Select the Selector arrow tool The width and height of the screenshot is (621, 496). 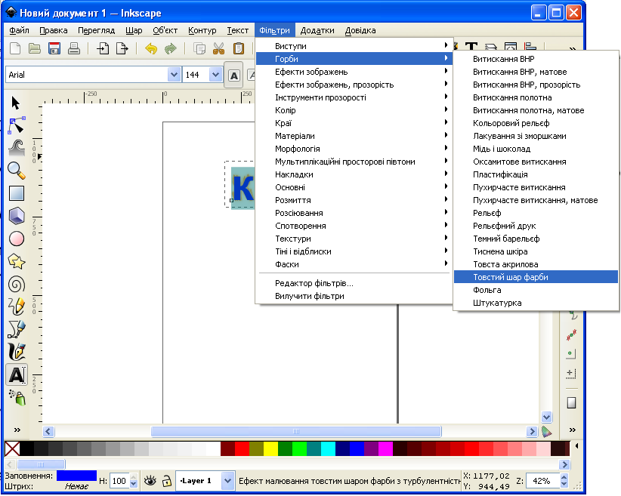[x=16, y=103]
